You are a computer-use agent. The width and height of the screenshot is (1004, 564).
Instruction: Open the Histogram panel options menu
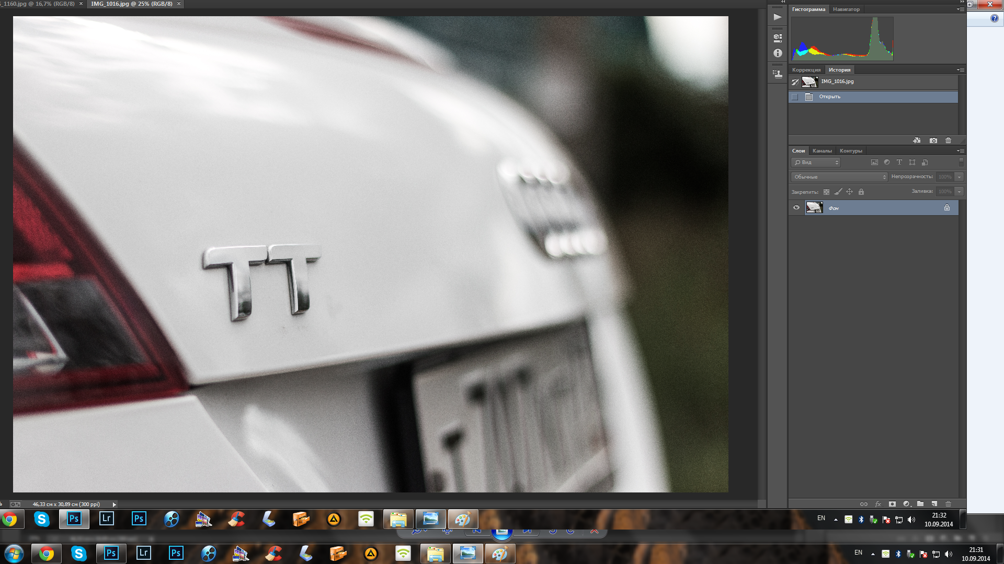click(961, 9)
